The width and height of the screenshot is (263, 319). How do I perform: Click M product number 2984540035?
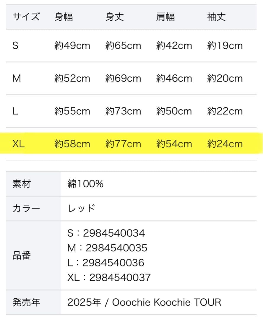[116, 248]
